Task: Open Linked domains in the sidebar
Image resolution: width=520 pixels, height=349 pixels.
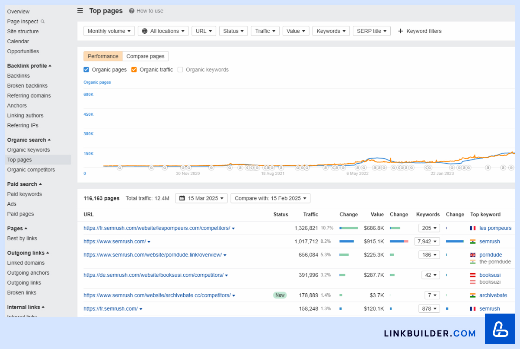Action: [26, 263]
